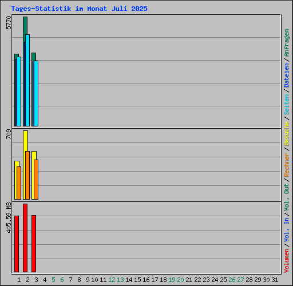Click the yellow 'Besuche' legend label
The image size is (293, 286).
287,134
